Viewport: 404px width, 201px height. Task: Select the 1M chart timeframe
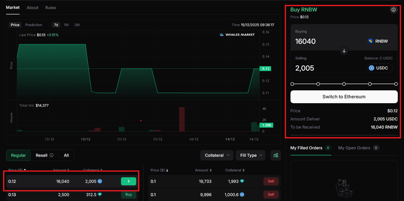tap(66, 25)
